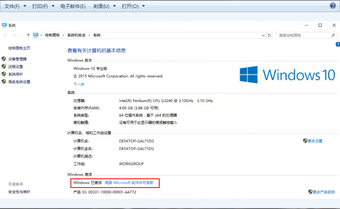Click the 搜索控制面板 search field
Viewport: 340px width, 209px height.
[x=303, y=35]
